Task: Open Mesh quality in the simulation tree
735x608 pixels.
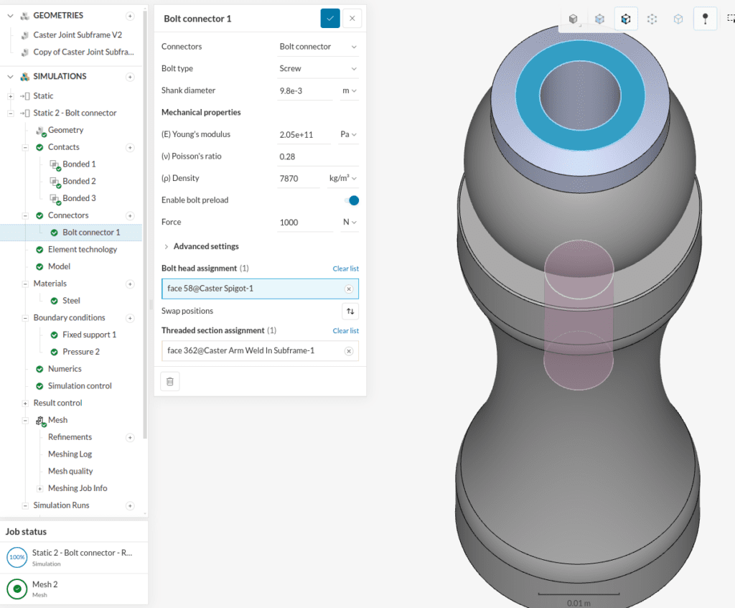Action: (x=70, y=471)
